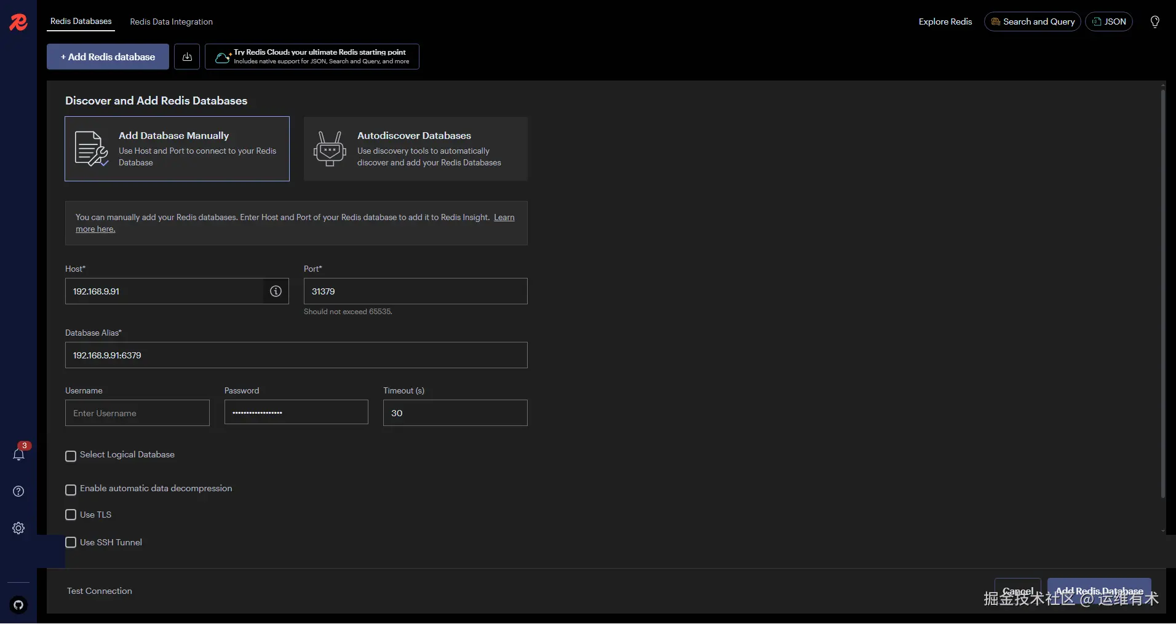1176x624 pixels.
Task: Open the insights lightbulb icon
Action: 1155,22
